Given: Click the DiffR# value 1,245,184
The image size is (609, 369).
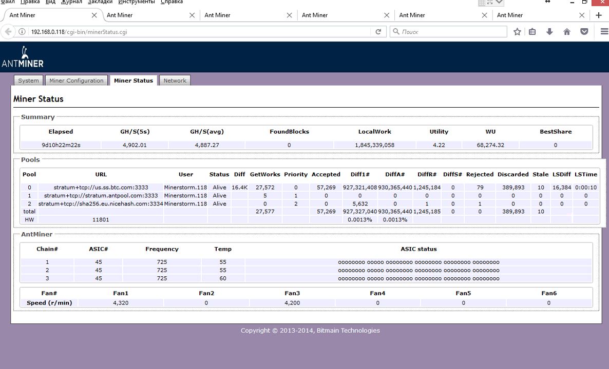Looking at the screenshot, I should click(x=427, y=187).
